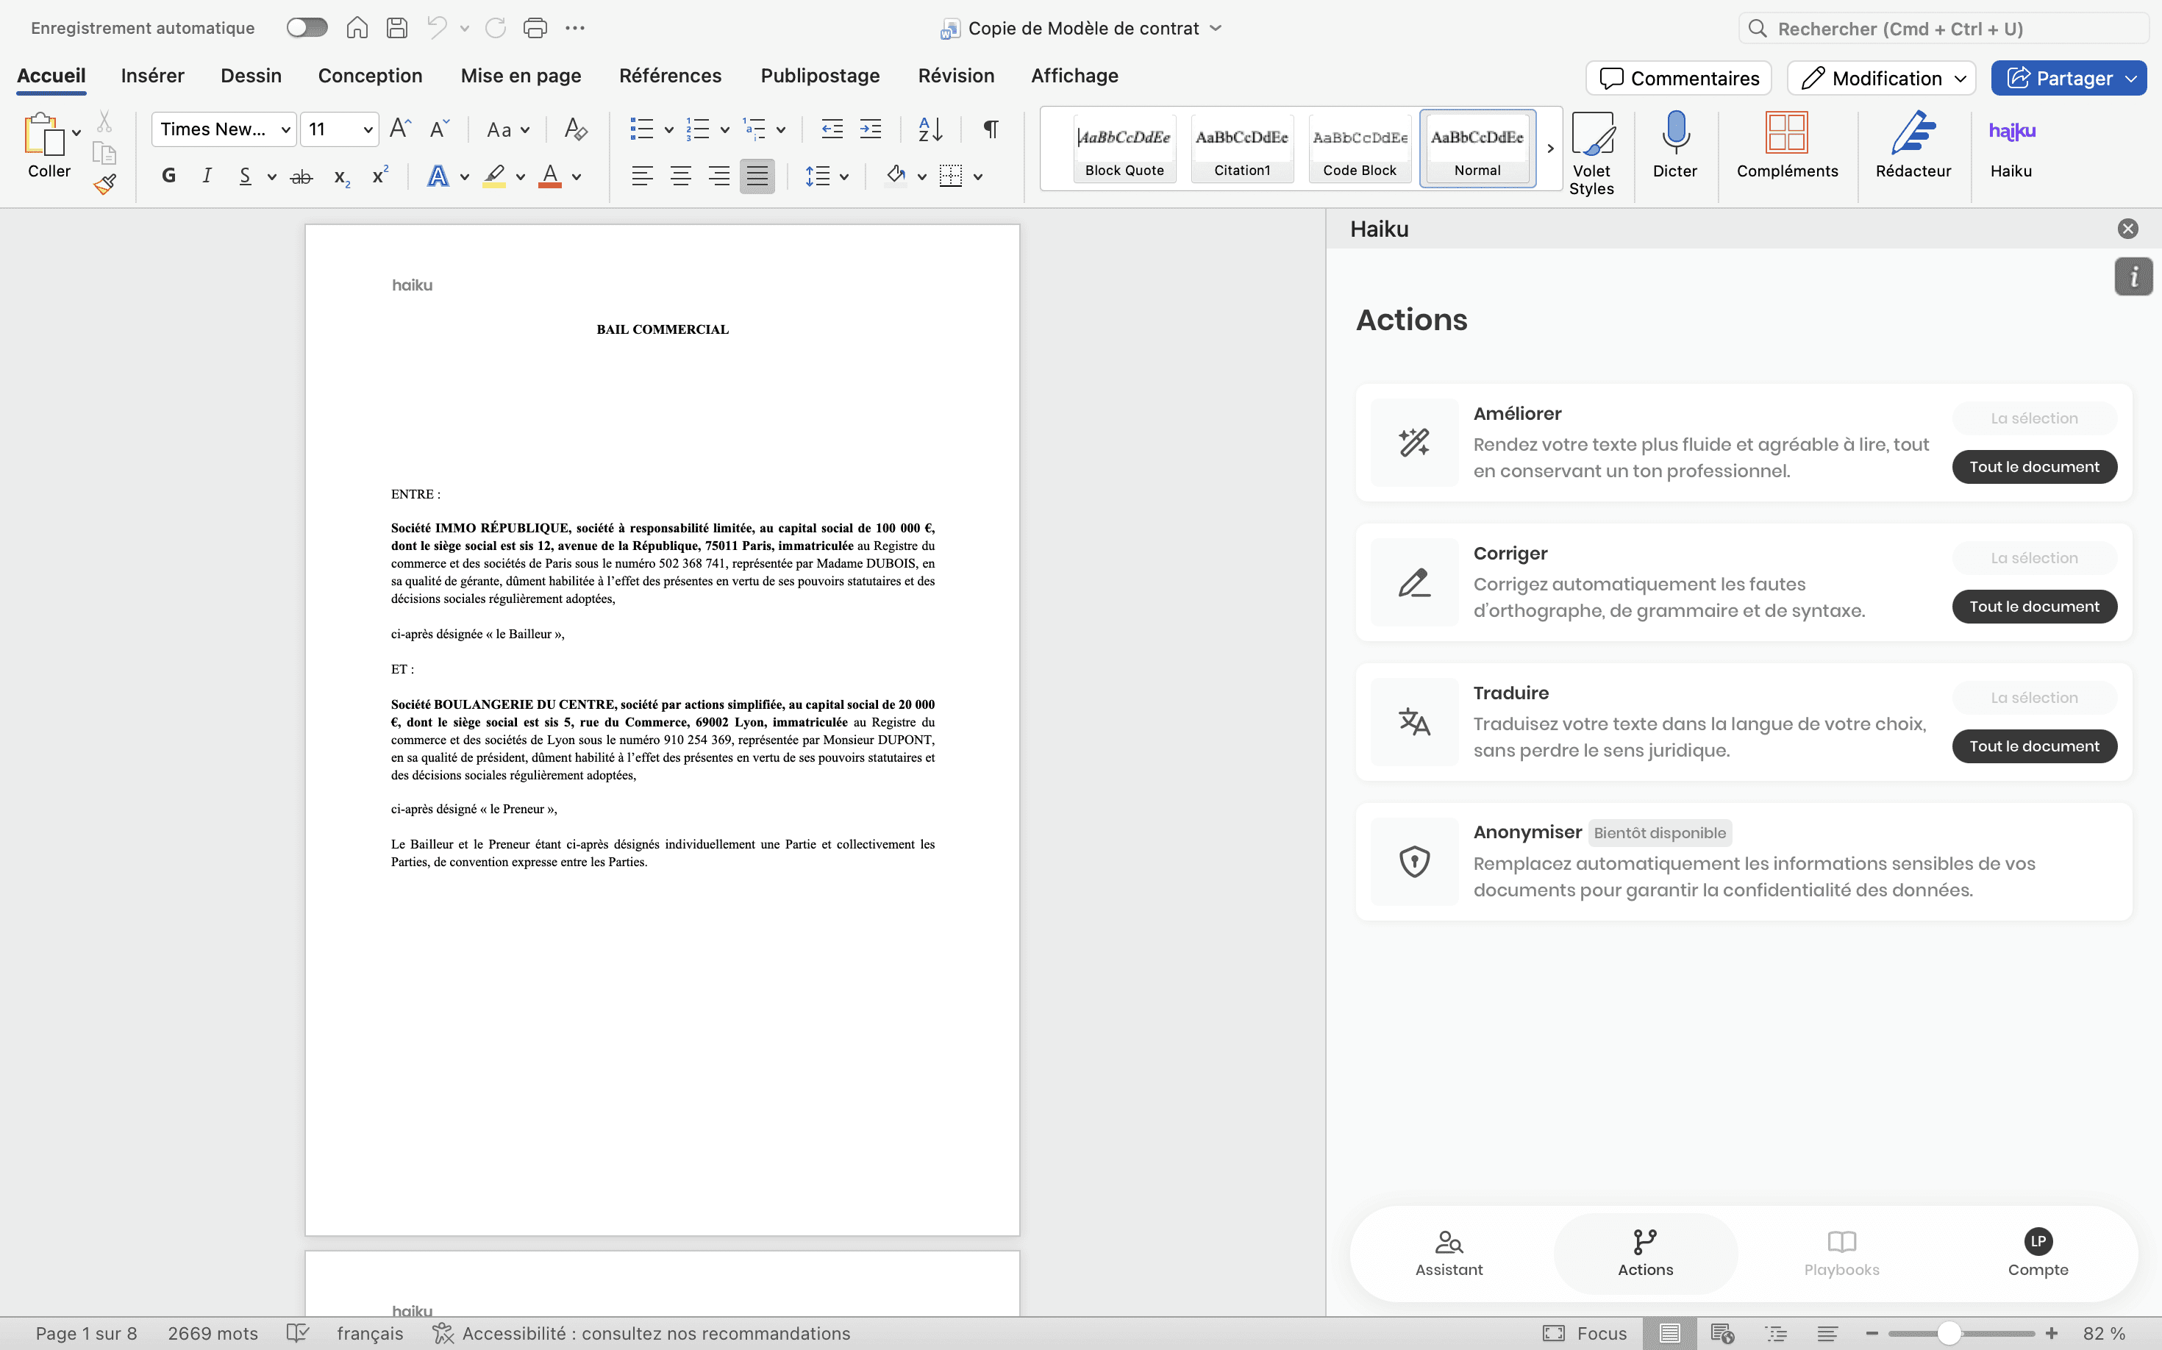
Task: Toggle the Enregistrement automatique switch
Action: click(x=307, y=28)
